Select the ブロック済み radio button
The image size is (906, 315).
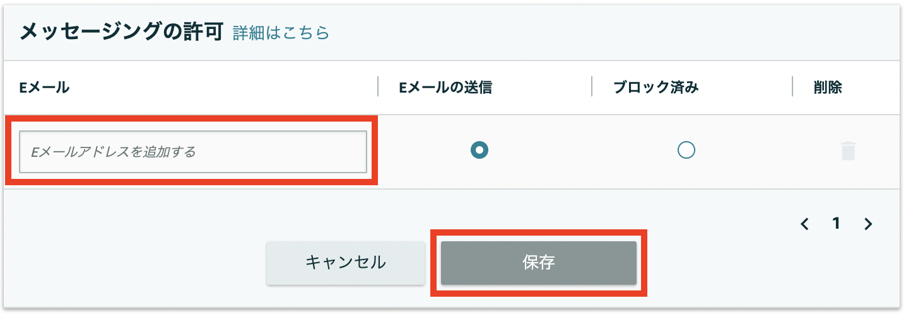686,150
